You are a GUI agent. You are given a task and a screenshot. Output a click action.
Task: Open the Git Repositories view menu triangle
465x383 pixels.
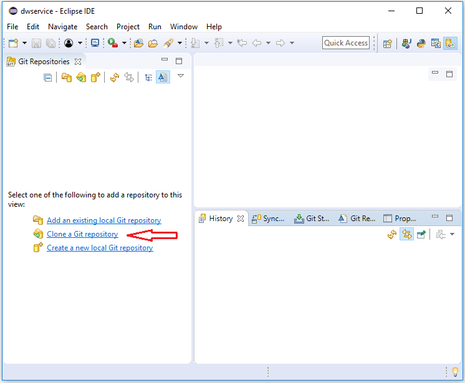[181, 76]
